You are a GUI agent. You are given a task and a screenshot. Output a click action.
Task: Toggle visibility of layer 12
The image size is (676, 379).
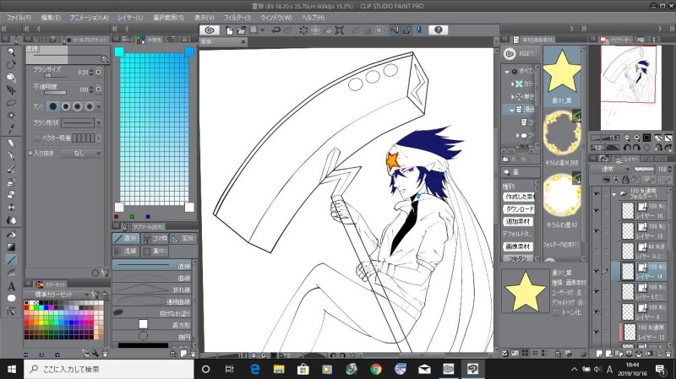[597, 332]
